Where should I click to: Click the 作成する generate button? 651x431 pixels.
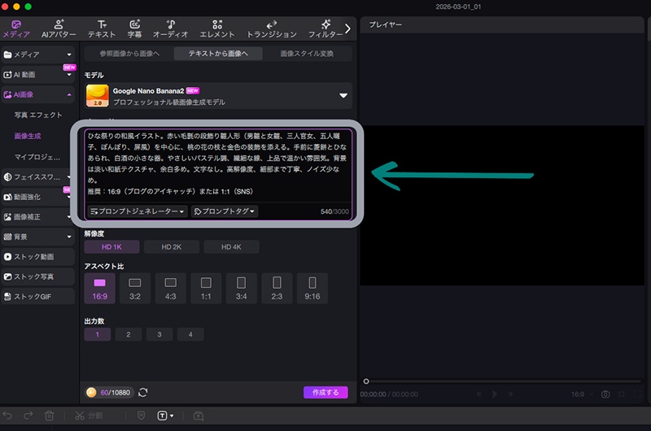click(325, 393)
